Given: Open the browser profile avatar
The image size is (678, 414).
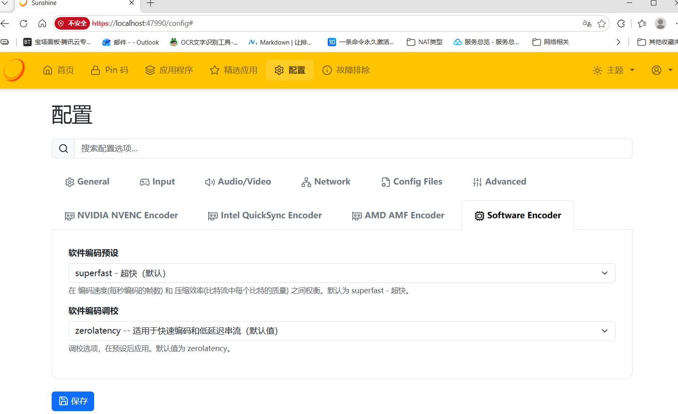Looking at the screenshot, I should [x=661, y=23].
